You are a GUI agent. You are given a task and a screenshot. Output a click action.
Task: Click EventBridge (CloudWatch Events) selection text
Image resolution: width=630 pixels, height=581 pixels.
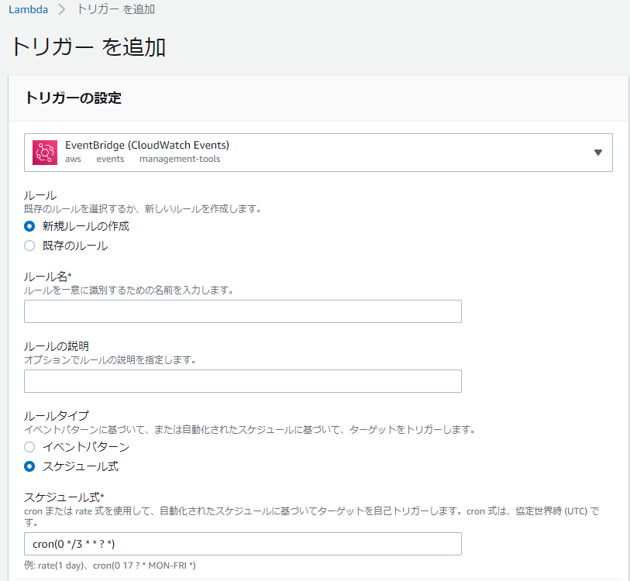[x=147, y=145]
